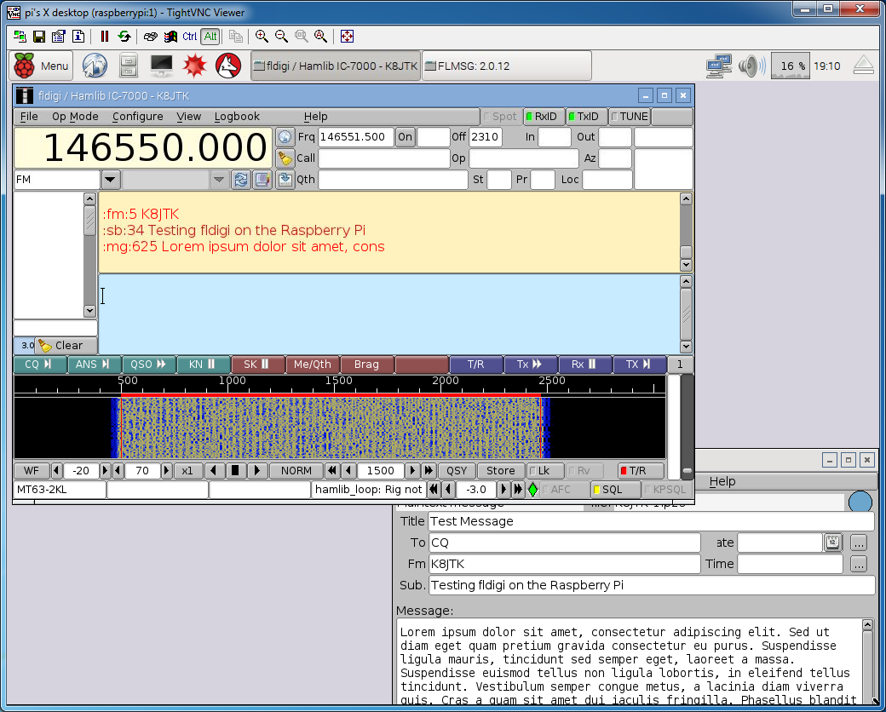Toggle the VNC Ctrl key button

(190, 37)
